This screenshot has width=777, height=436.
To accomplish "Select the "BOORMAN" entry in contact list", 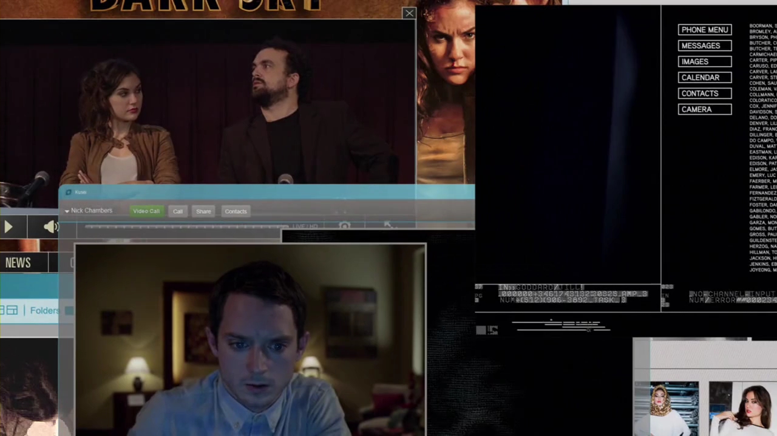I will click(763, 26).
